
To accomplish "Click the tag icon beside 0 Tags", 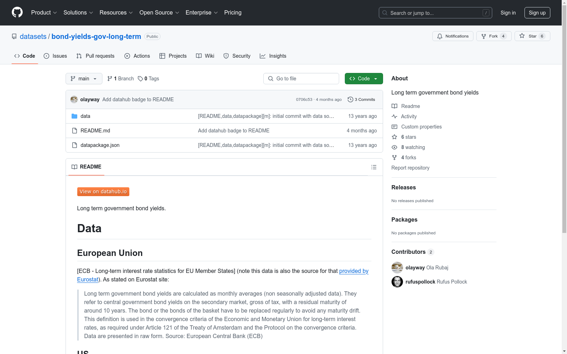I will (x=140, y=79).
